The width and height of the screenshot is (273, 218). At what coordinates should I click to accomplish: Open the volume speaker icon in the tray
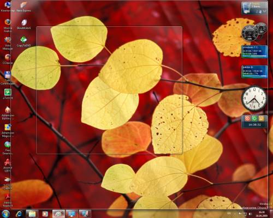(x=251, y=214)
